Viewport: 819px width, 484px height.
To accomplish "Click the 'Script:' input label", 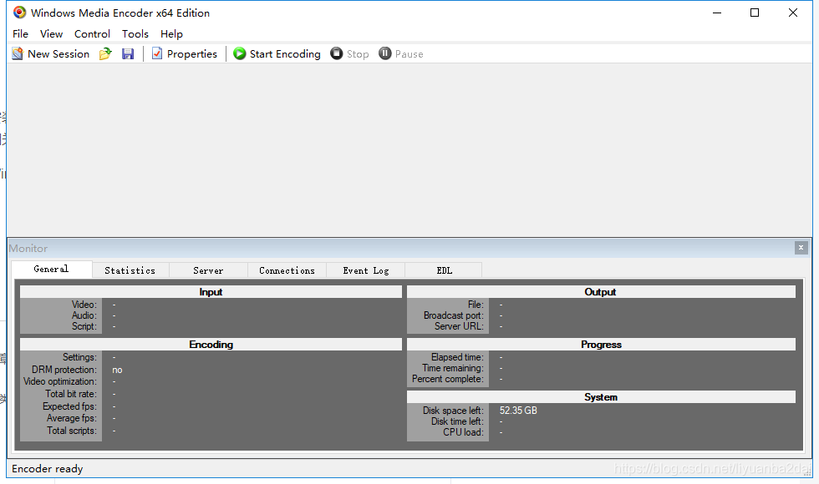I will coord(84,326).
